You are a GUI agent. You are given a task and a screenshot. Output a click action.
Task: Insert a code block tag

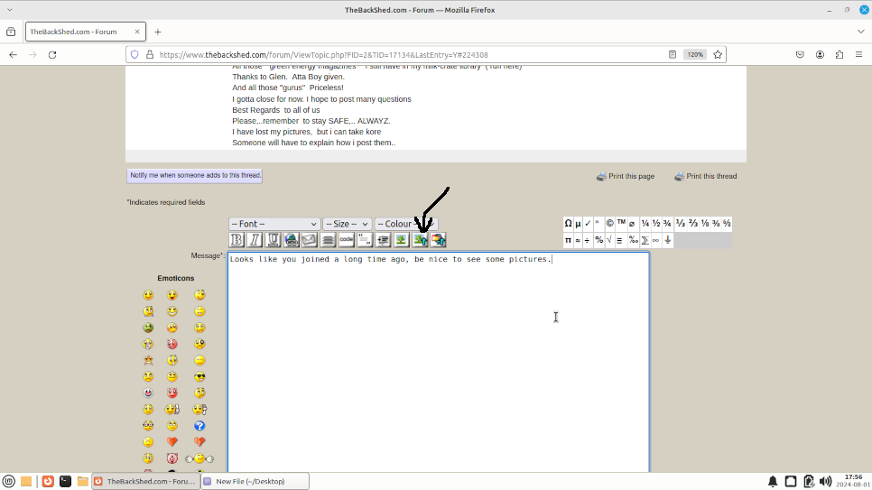point(347,240)
